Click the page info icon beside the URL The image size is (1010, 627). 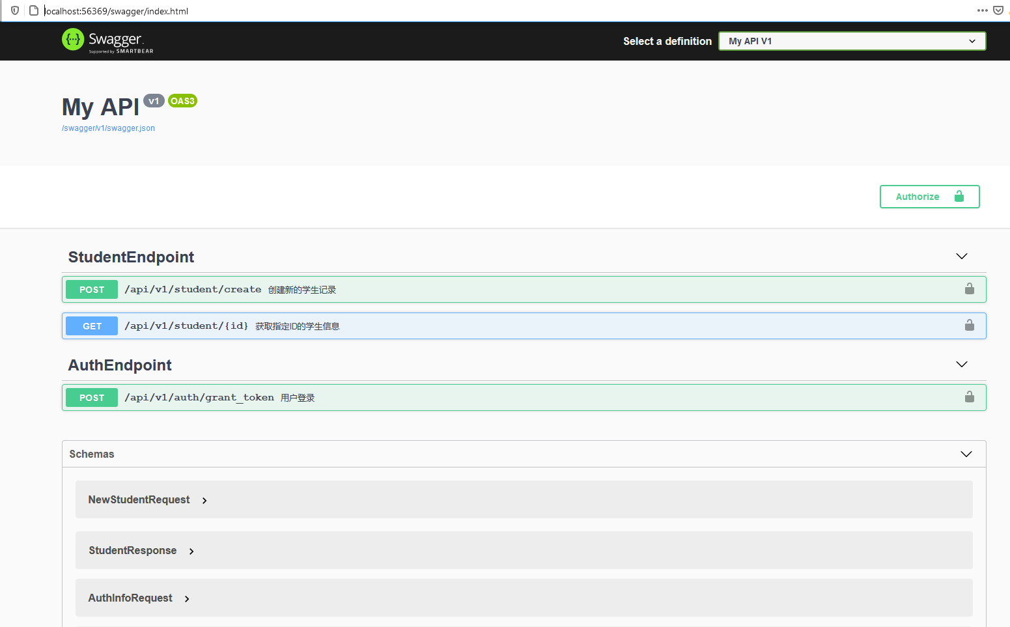coord(34,10)
